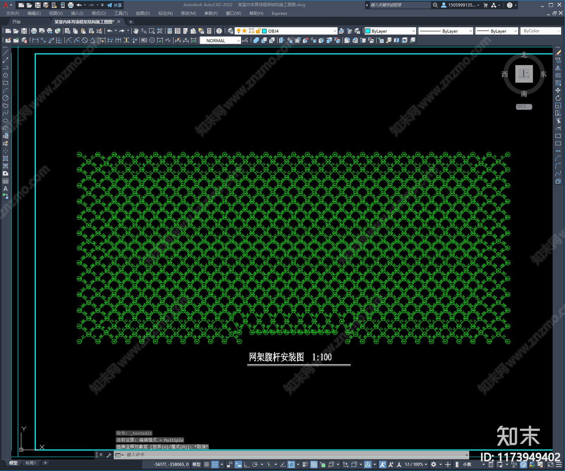This screenshot has height=471, width=565.
Task: Click the 共享 share button
Action: pos(114,5)
